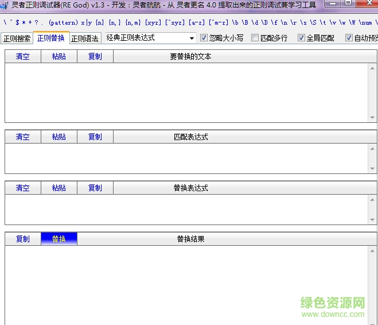Toggle the 全局匹配 checkbox
The width and height of the screenshot is (378, 325).
(x=302, y=38)
